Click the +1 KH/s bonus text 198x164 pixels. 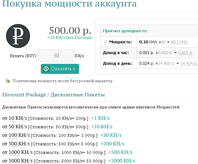coord(100,118)
